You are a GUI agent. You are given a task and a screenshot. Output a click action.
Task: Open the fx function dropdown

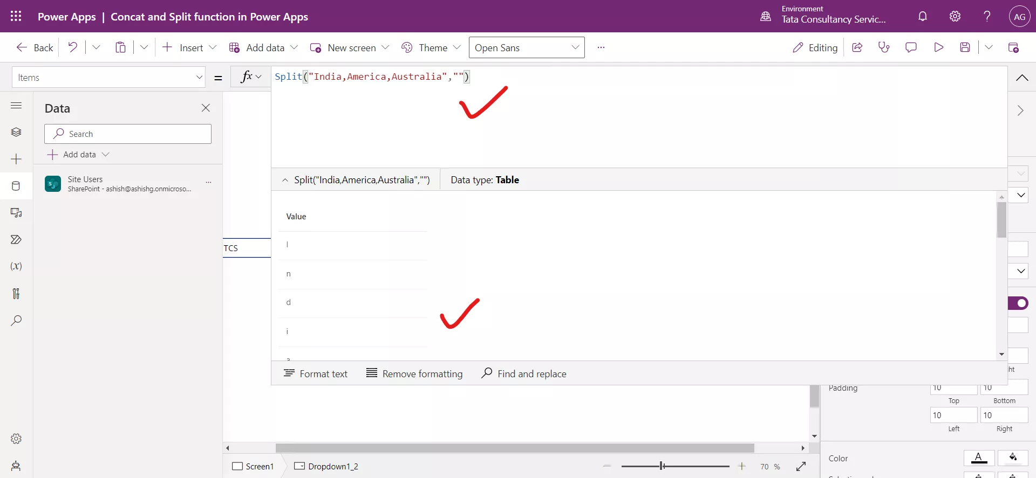tap(250, 77)
